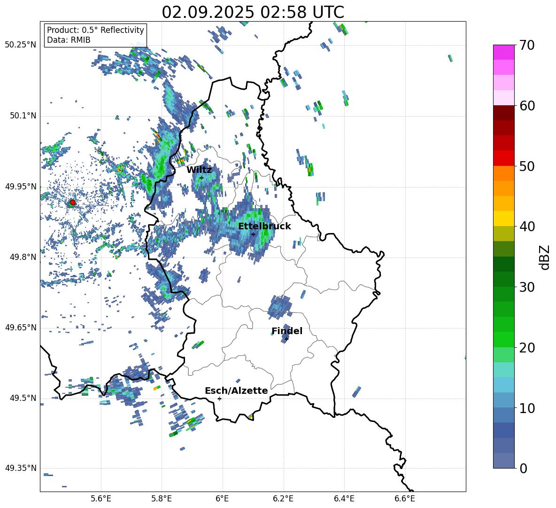Click the 6.2°E longitude label
The height and width of the screenshot is (508, 556).
click(x=283, y=499)
